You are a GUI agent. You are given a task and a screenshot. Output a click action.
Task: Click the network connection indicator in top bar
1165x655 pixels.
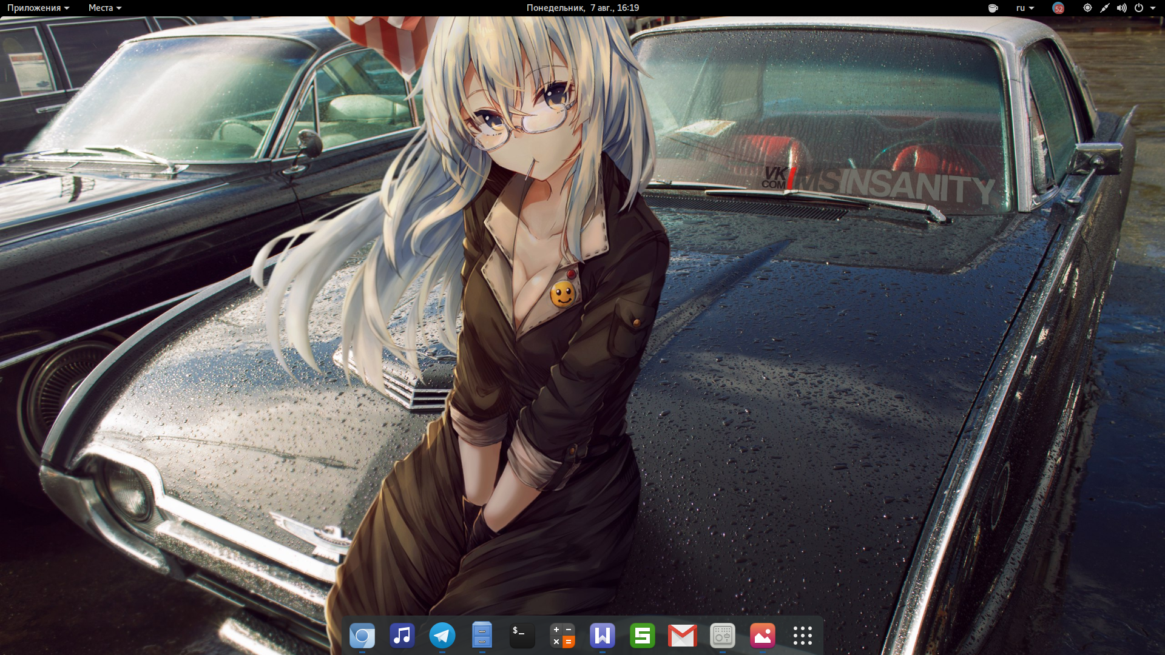(x=1104, y=8)
